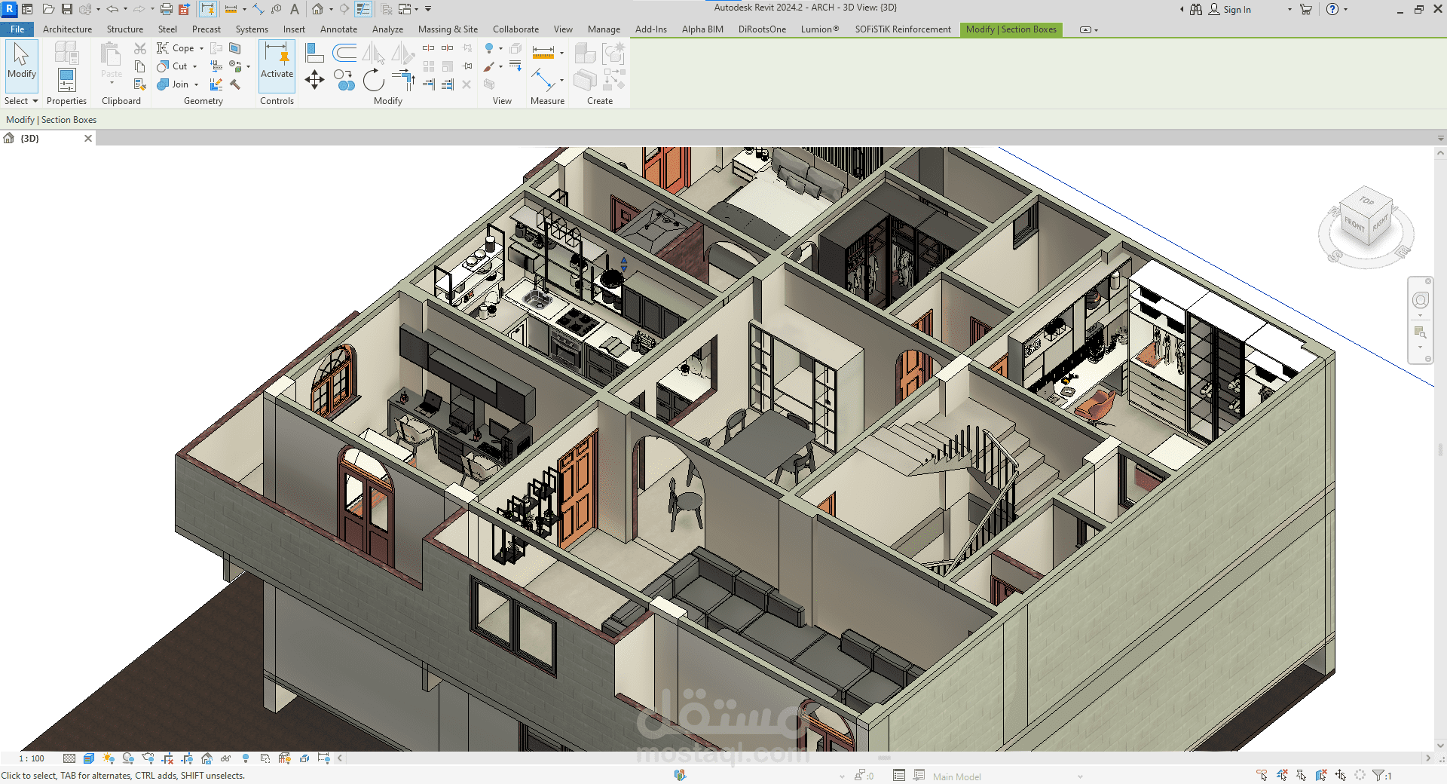
Task: Select the Align tool
Action: click(x=314, y=53)
